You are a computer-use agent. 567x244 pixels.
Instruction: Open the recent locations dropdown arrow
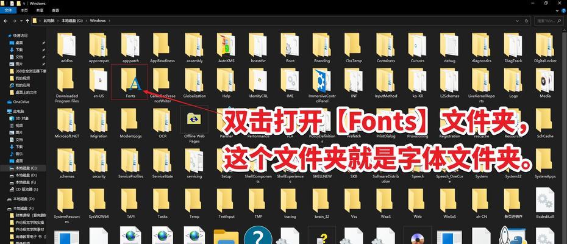coord(21,21)
